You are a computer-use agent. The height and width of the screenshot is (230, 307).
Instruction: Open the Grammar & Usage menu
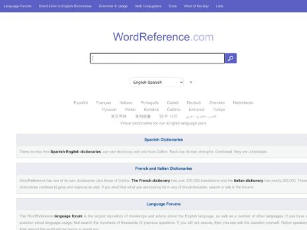[113, 6]
